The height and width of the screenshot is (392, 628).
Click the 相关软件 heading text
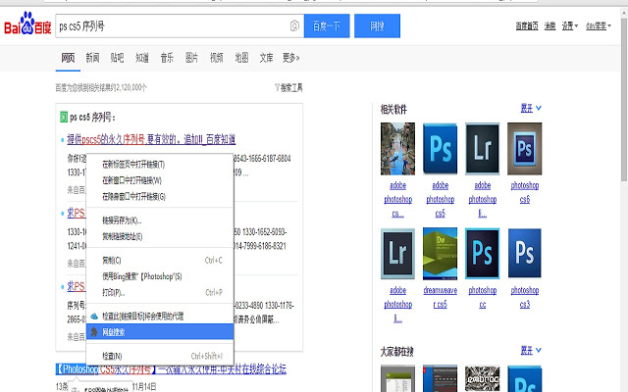393,109
